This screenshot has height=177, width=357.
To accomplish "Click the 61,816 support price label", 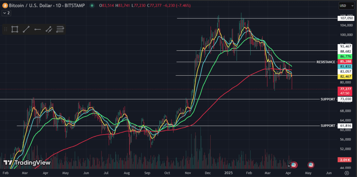I will (x=345, y=126).
